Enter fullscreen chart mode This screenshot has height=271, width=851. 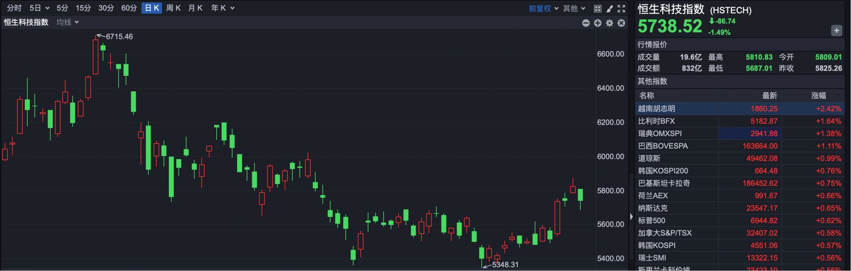pyautogui.click(x=621, y=8)
